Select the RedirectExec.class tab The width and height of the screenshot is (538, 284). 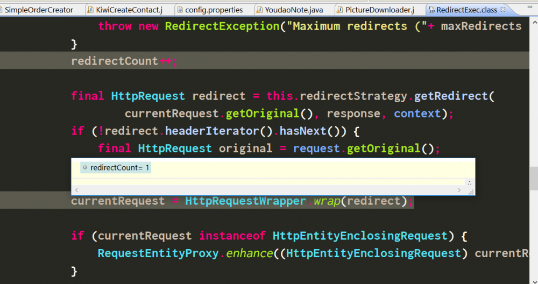[x=466, y=10]
